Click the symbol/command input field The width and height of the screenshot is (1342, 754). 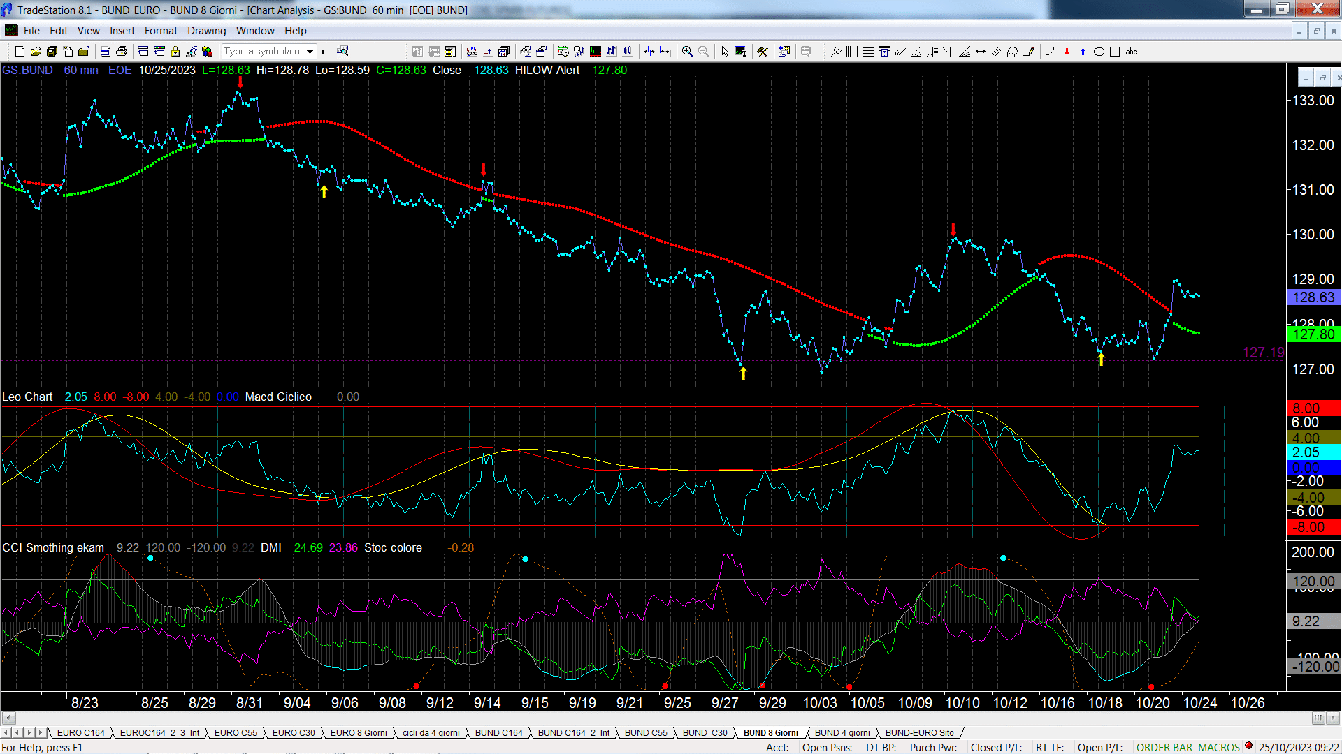pos(264,52)
